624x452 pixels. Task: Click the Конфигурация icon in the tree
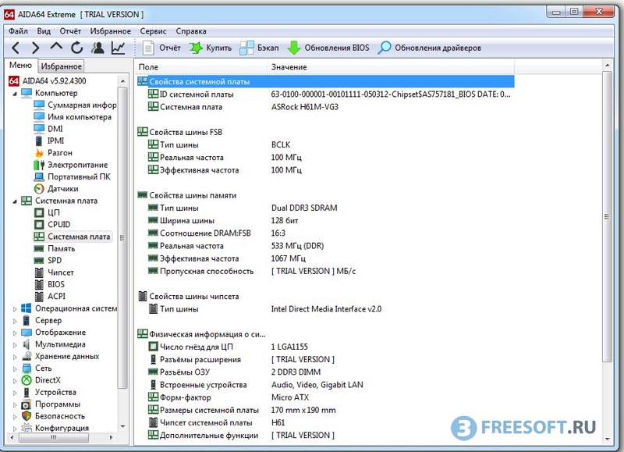tap(27, 428)
